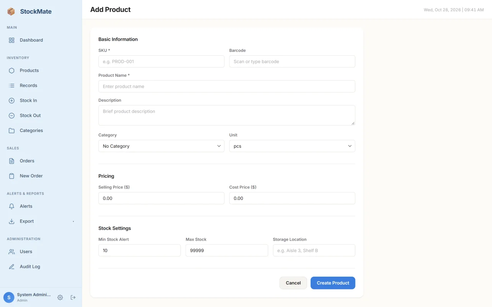
Task: Click the Selling Price field
Action: click(x=161, y=198)
